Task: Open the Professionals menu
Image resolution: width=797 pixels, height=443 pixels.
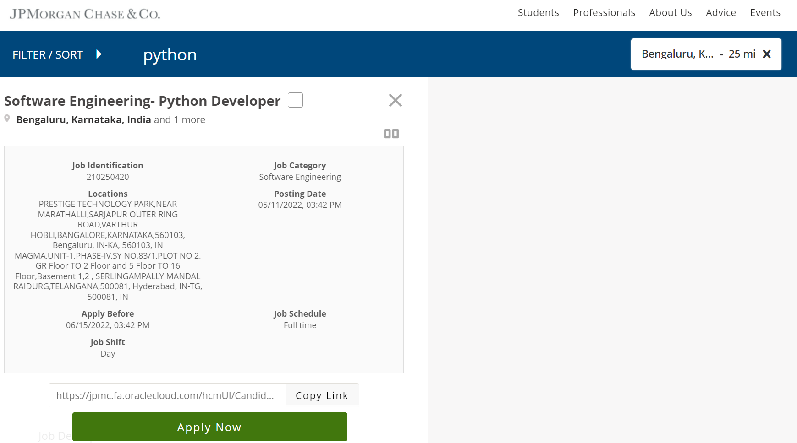Action: (x=604, y=13)
